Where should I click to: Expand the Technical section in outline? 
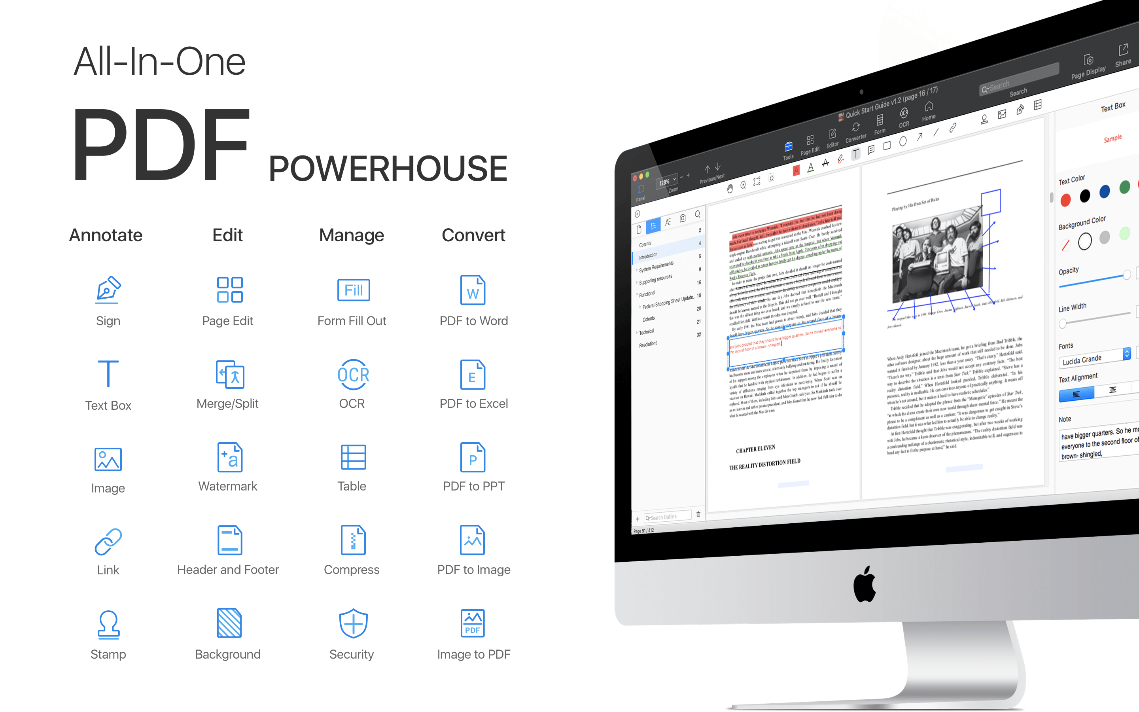[638, 331]
